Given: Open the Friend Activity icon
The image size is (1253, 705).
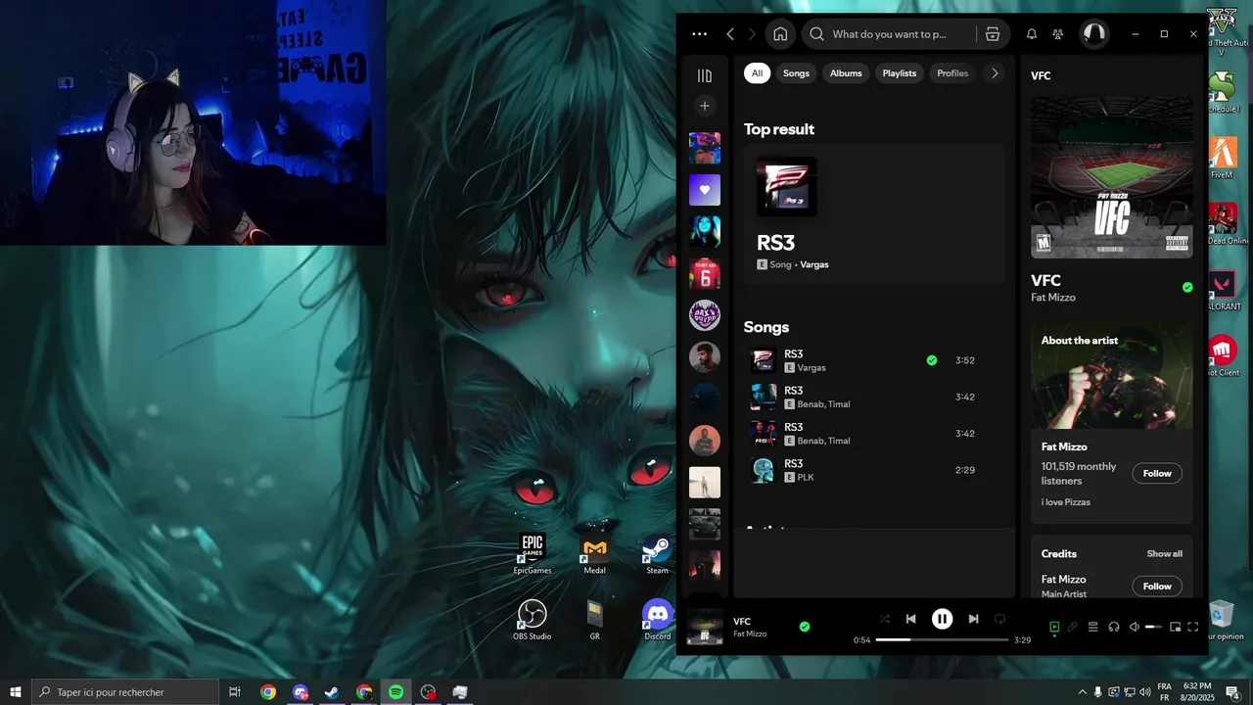Looking at the screenshot, I should tap(1058, 34).
